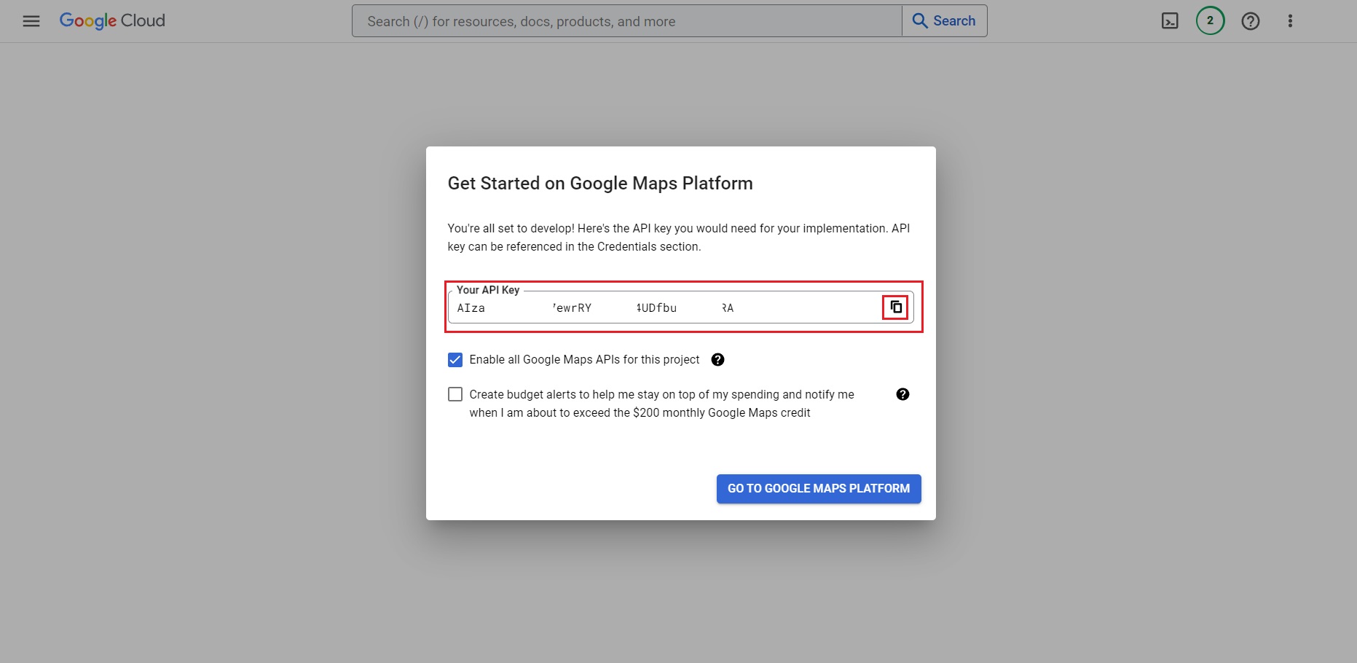Copy the API key with the copy icon
The image size is (1357, 663).
coord(896,307)
